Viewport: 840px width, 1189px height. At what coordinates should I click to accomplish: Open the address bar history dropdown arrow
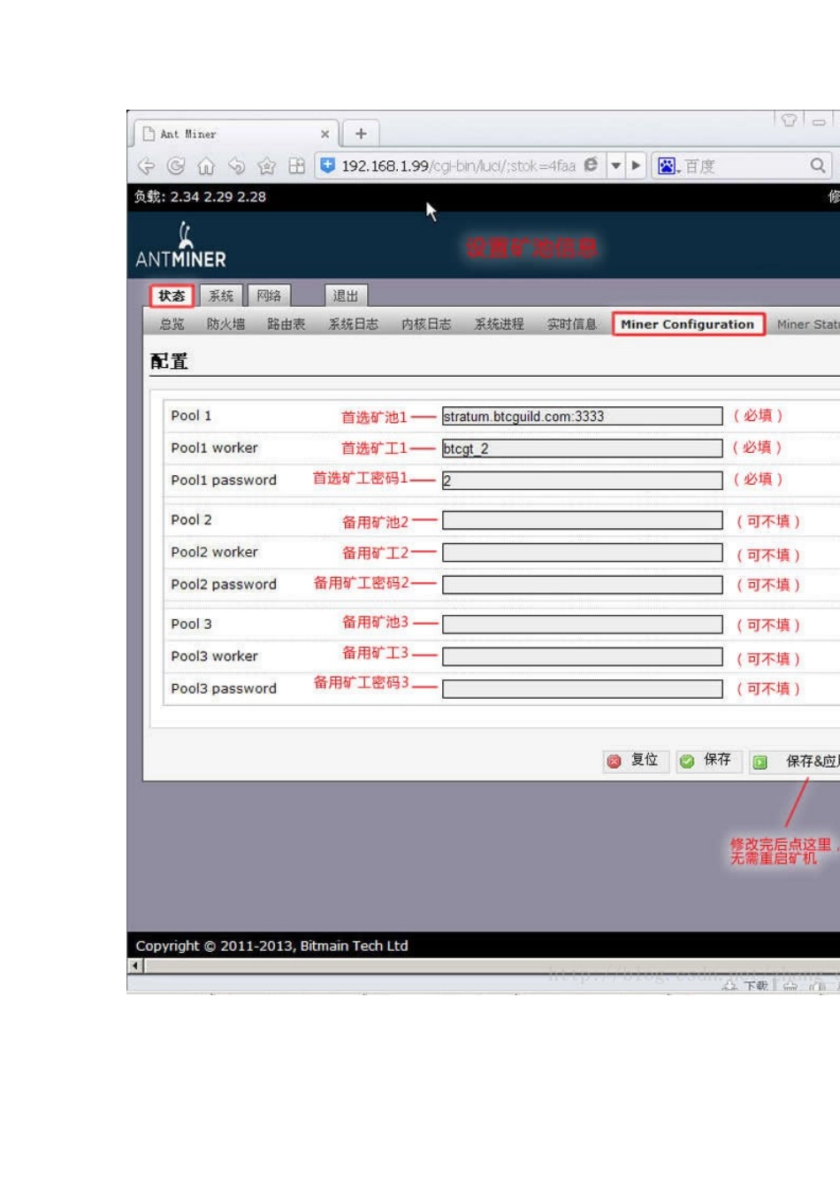(615, 165)
